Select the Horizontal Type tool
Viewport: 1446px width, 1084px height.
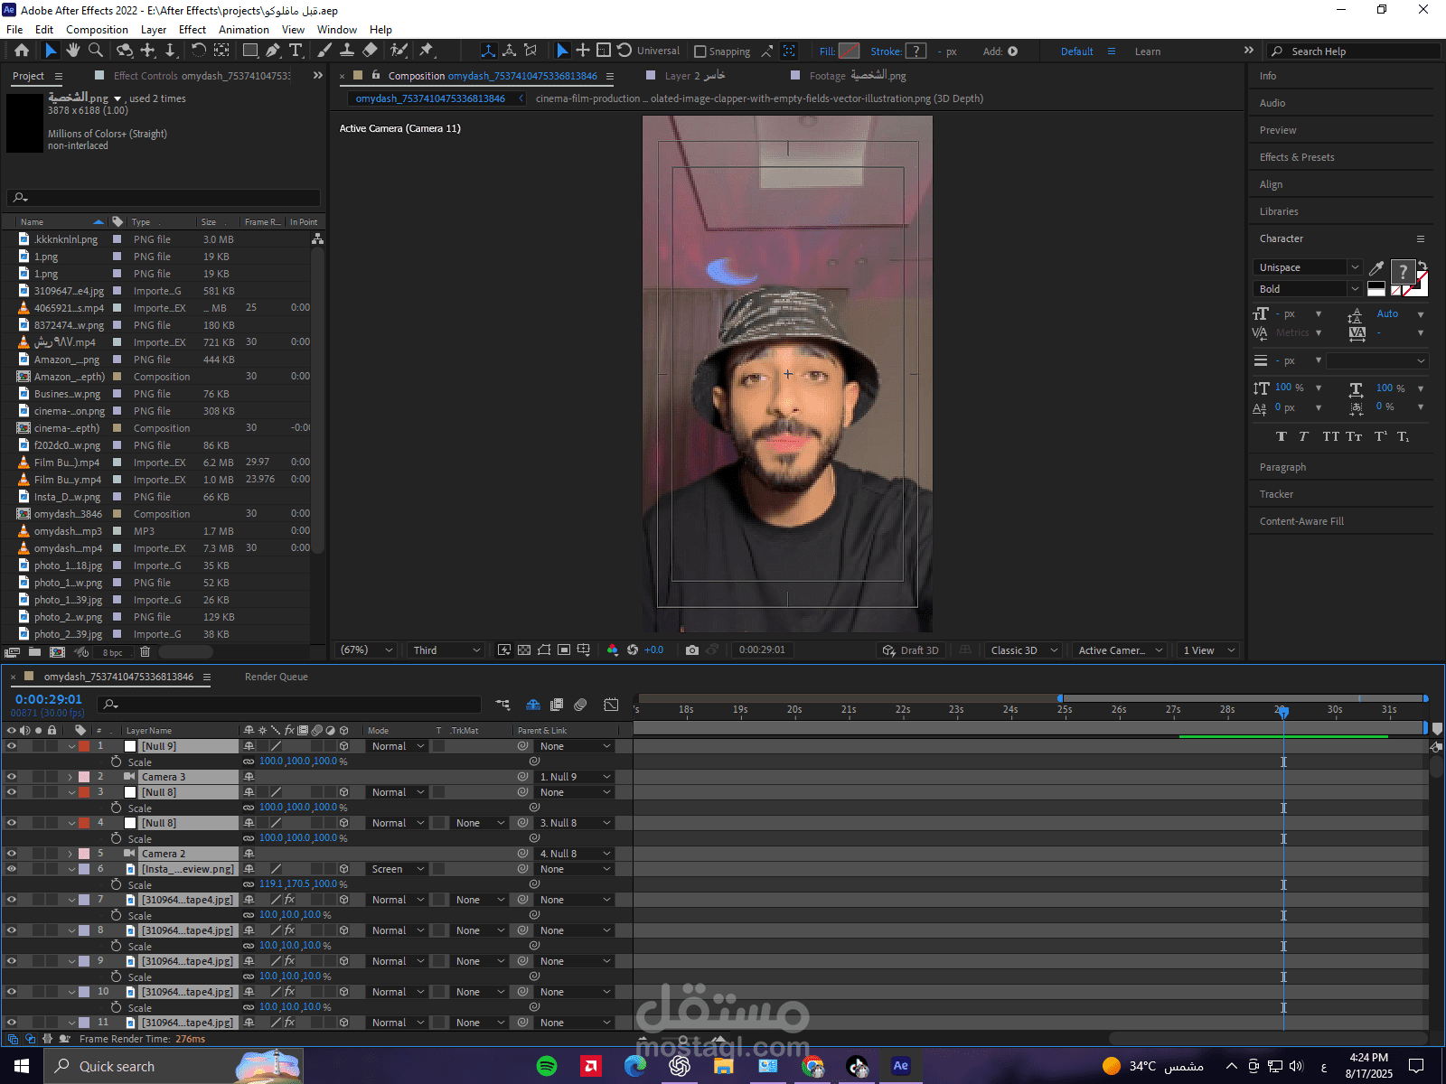(296, 51)
